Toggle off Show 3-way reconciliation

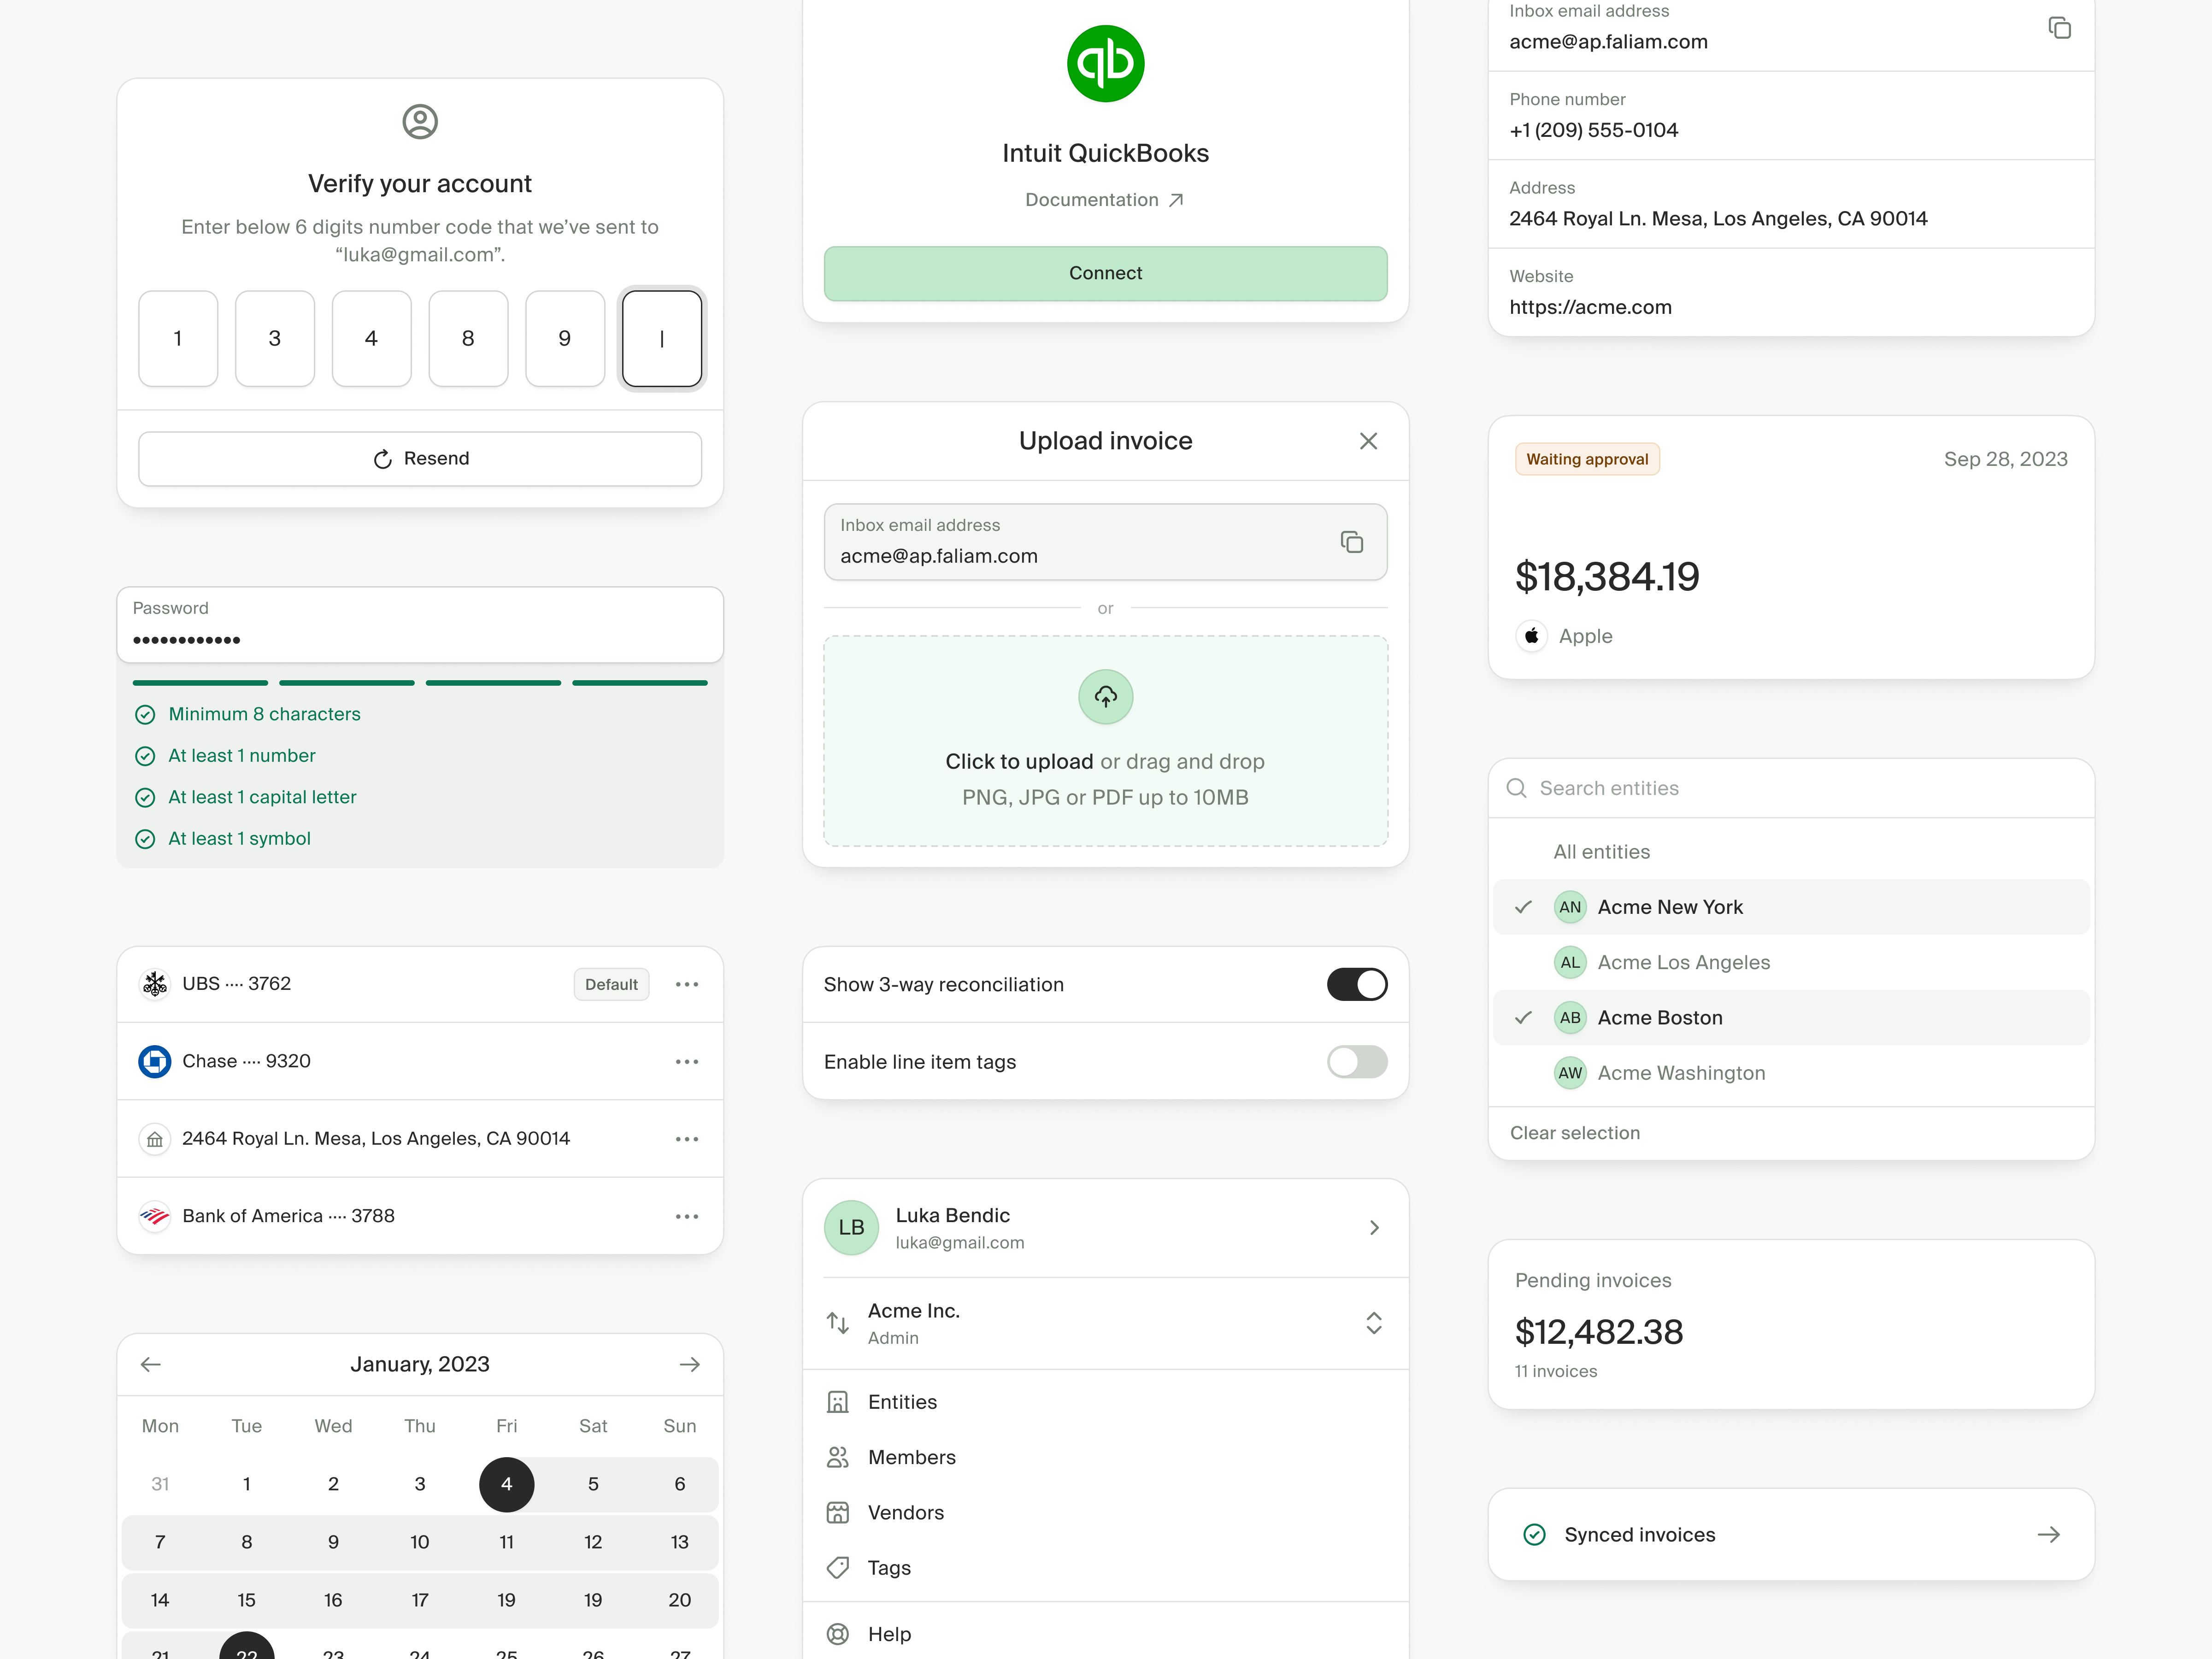click(1357, 984)
